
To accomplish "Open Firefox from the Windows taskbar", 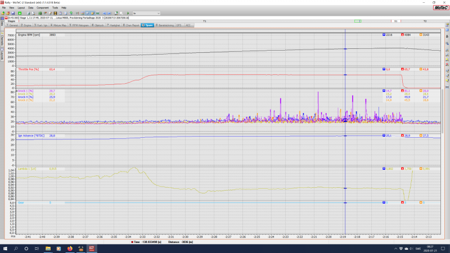I will (70, 247).
